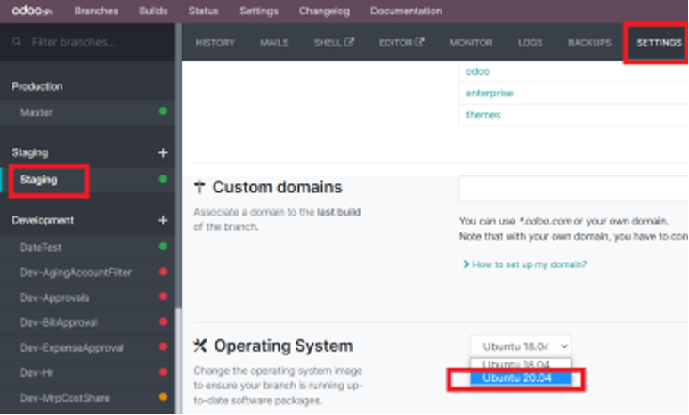Click Dev-ExpenseApproval red status dot
Image resolution: width=689 pixels, height=415 pixels.
(x=163, y=346)
